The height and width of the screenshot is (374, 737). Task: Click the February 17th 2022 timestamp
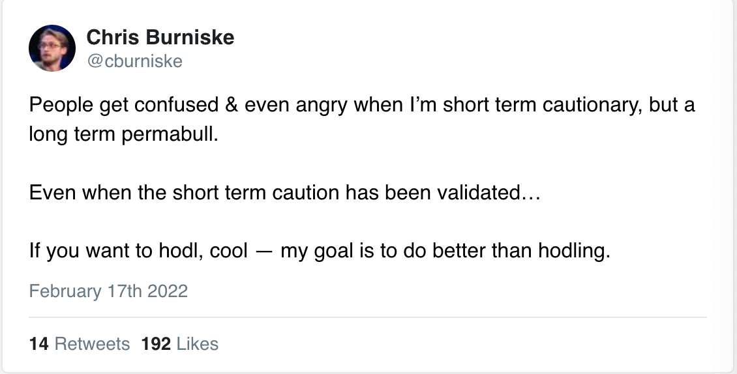108,291
